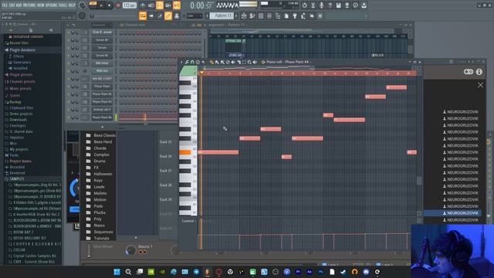The image size is (494, 278).
Task: Open the FILE menu
Action: click(5, 5)
